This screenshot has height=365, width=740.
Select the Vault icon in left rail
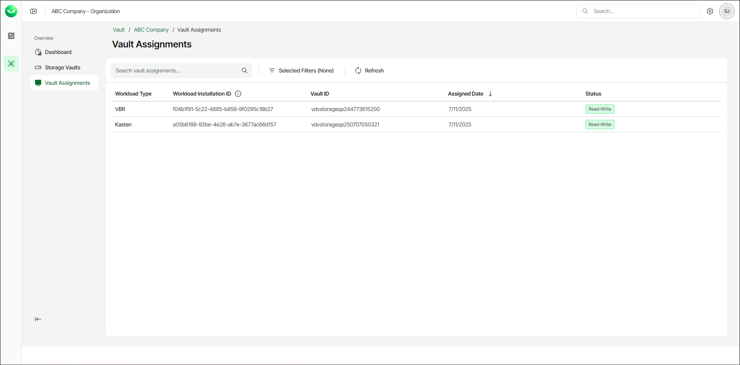11,64
